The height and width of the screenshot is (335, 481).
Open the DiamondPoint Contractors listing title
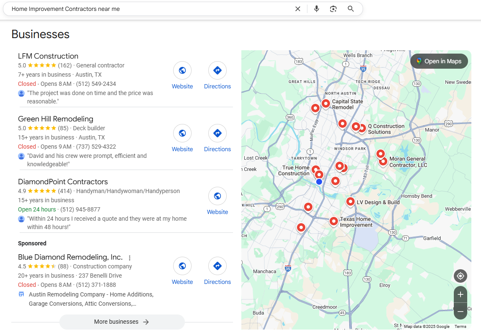63,182
